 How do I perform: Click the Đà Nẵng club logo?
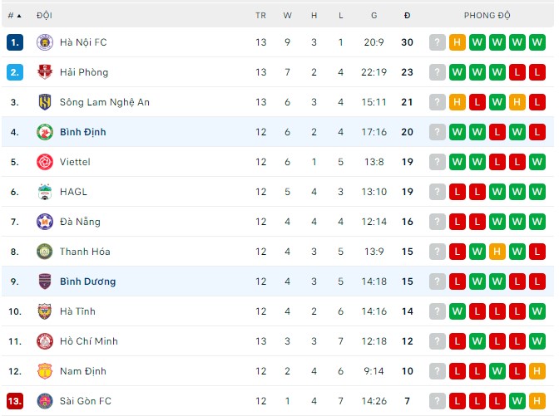coord(45,222)
